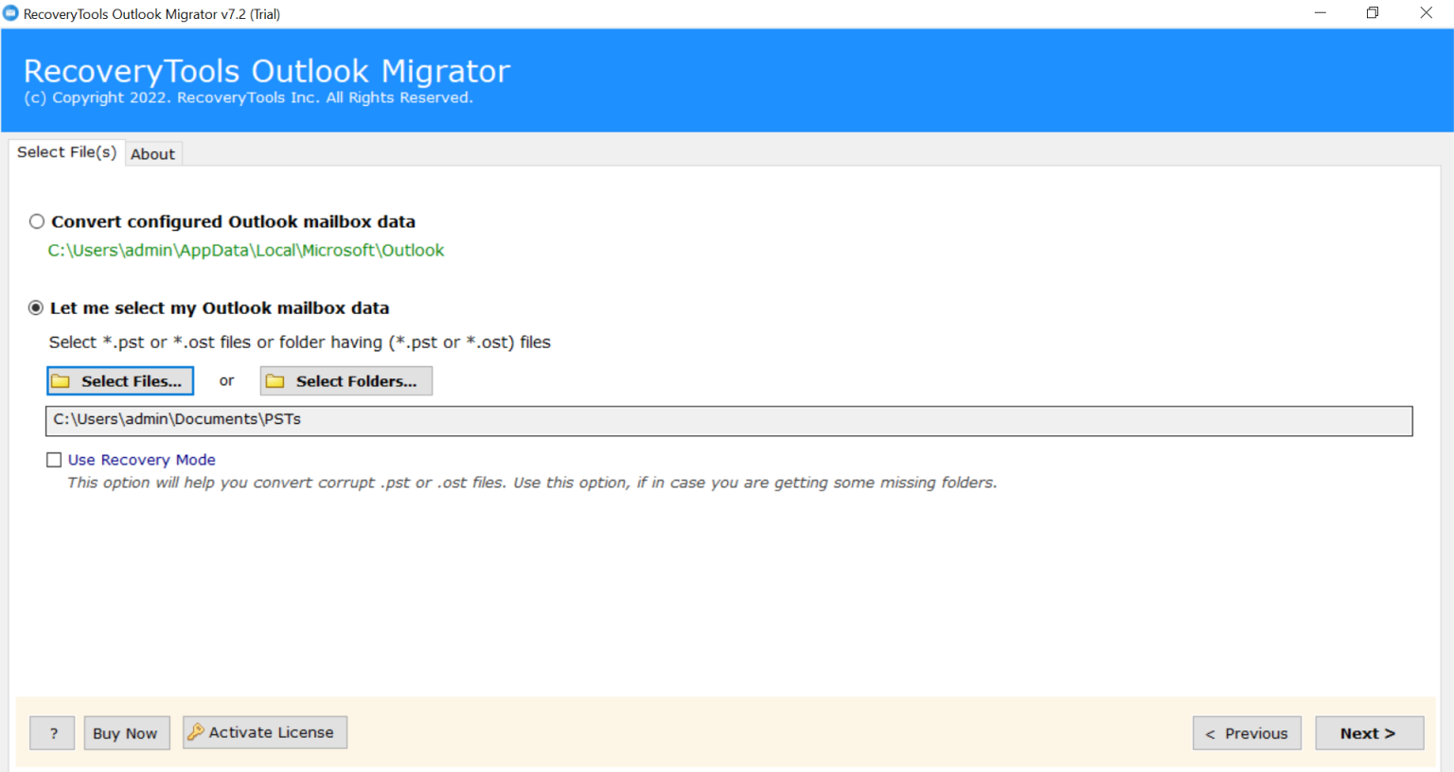Restore down the Outlook Migrator window
The height and width of the screenshot is (772, 1454).
click(x=1373, y=13)
